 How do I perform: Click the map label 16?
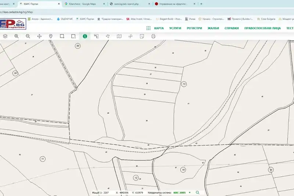coord(183,170)
